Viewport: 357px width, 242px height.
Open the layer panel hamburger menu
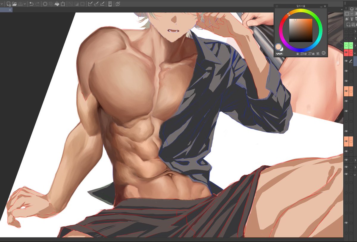point(346,8)
